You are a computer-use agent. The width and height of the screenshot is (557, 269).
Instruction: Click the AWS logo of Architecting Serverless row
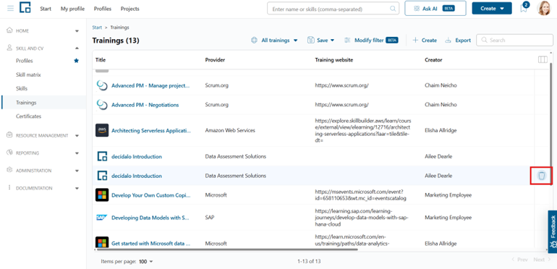click(x=102, y=130)
